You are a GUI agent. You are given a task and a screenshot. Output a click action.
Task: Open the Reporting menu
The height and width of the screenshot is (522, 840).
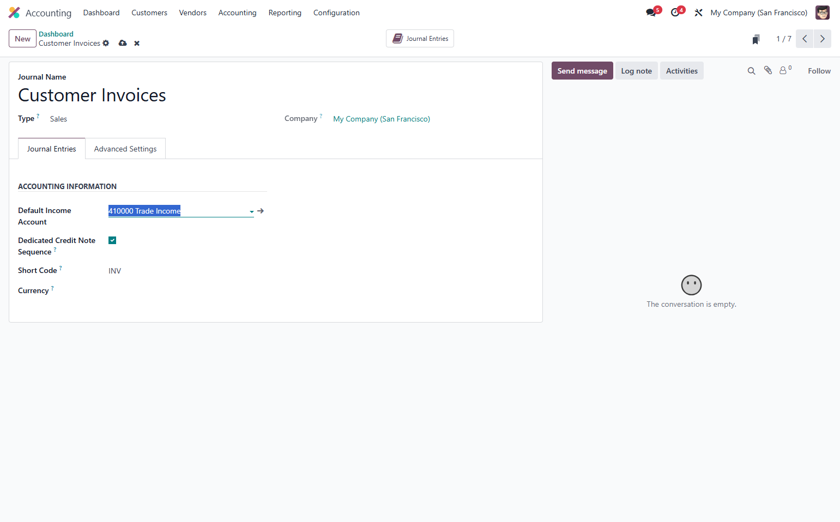pyautogui.click(x=285, y=13)
